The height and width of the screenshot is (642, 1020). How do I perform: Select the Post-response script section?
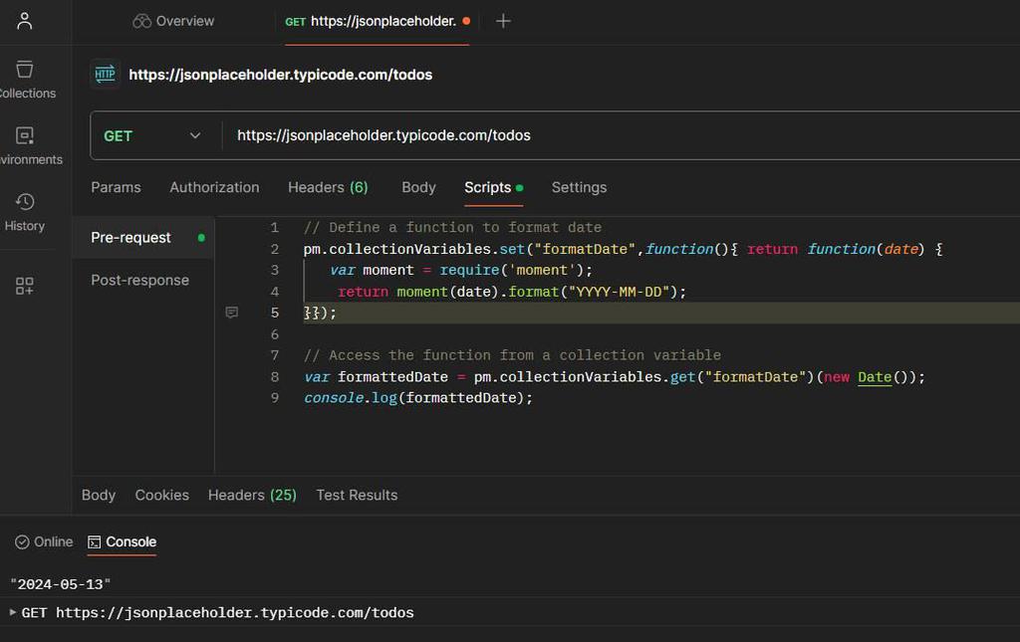(139, 280)
